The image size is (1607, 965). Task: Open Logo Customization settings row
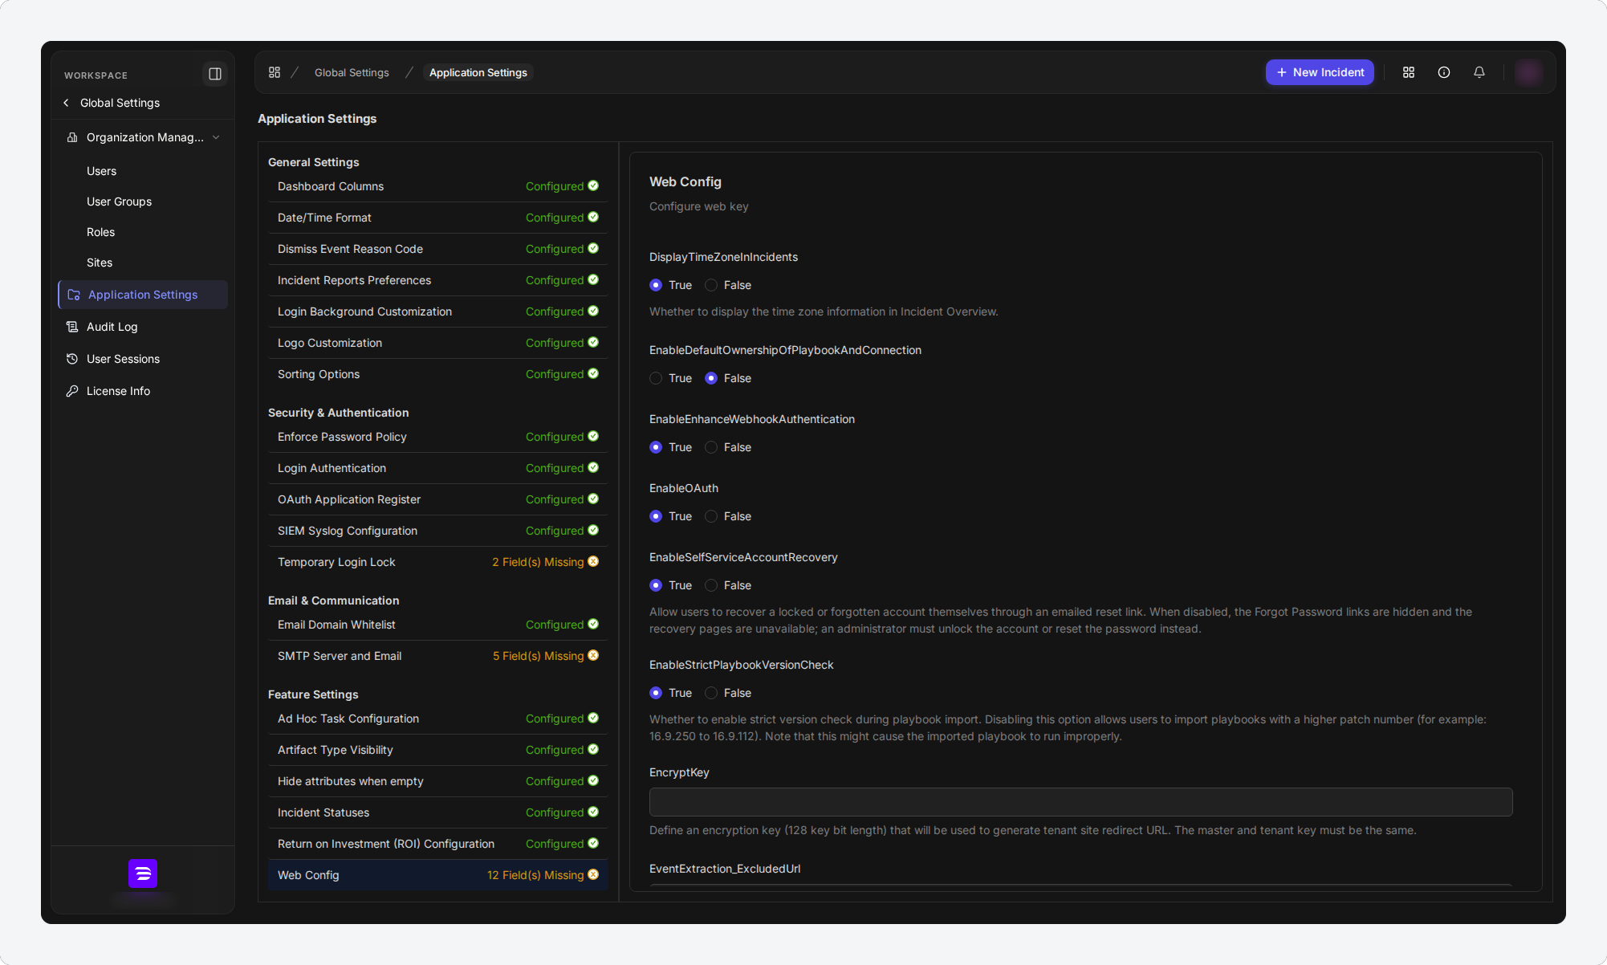(437, 343)
